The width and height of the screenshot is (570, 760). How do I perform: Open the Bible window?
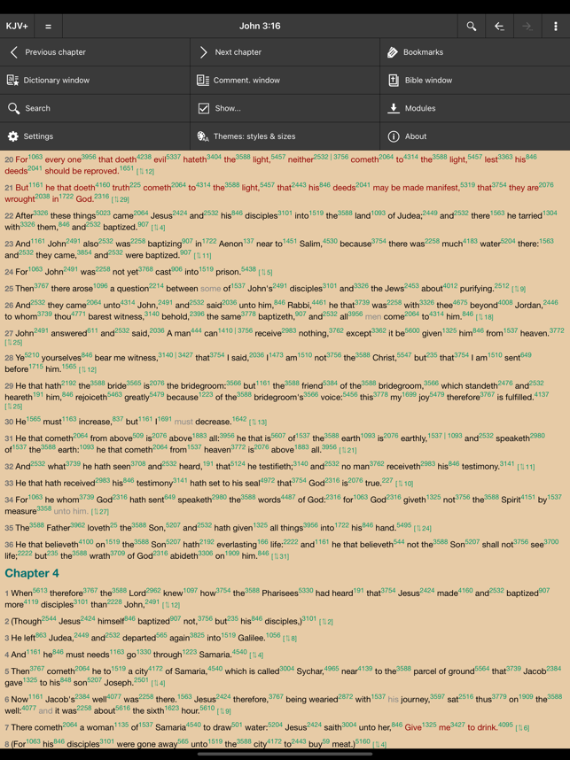pos(475,80)
